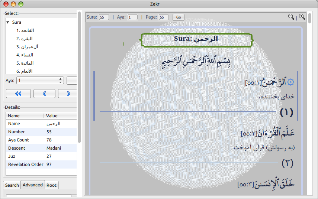
Task: Focus the Page number field in toolbar
Action: coord(163,17)
